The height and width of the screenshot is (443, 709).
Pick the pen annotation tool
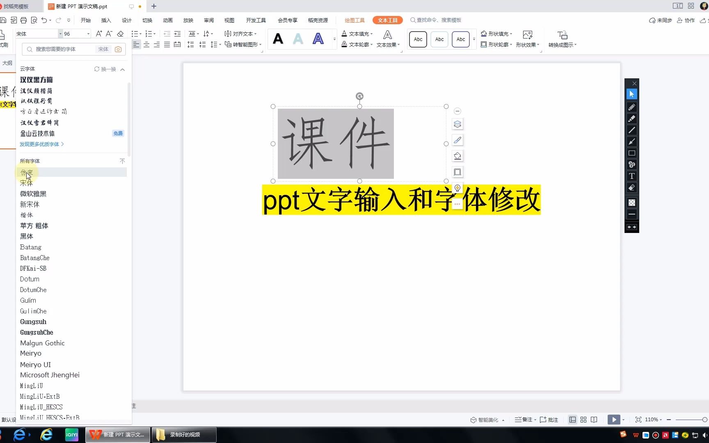coord(632,107)
